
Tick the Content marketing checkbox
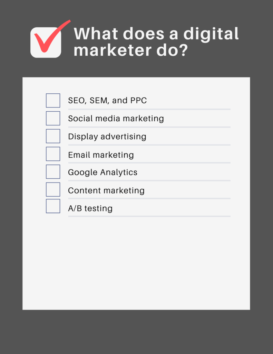pyautogui.click(x=53, y=189)
